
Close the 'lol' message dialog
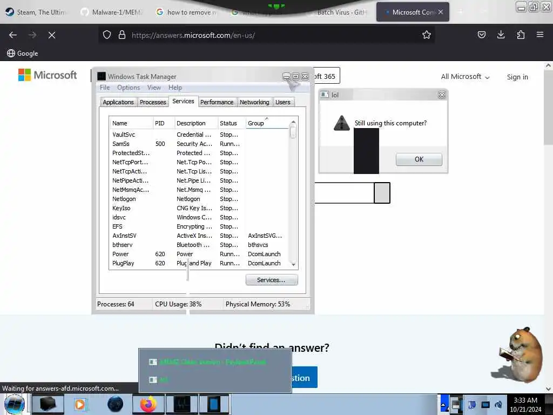click(442, 95)
